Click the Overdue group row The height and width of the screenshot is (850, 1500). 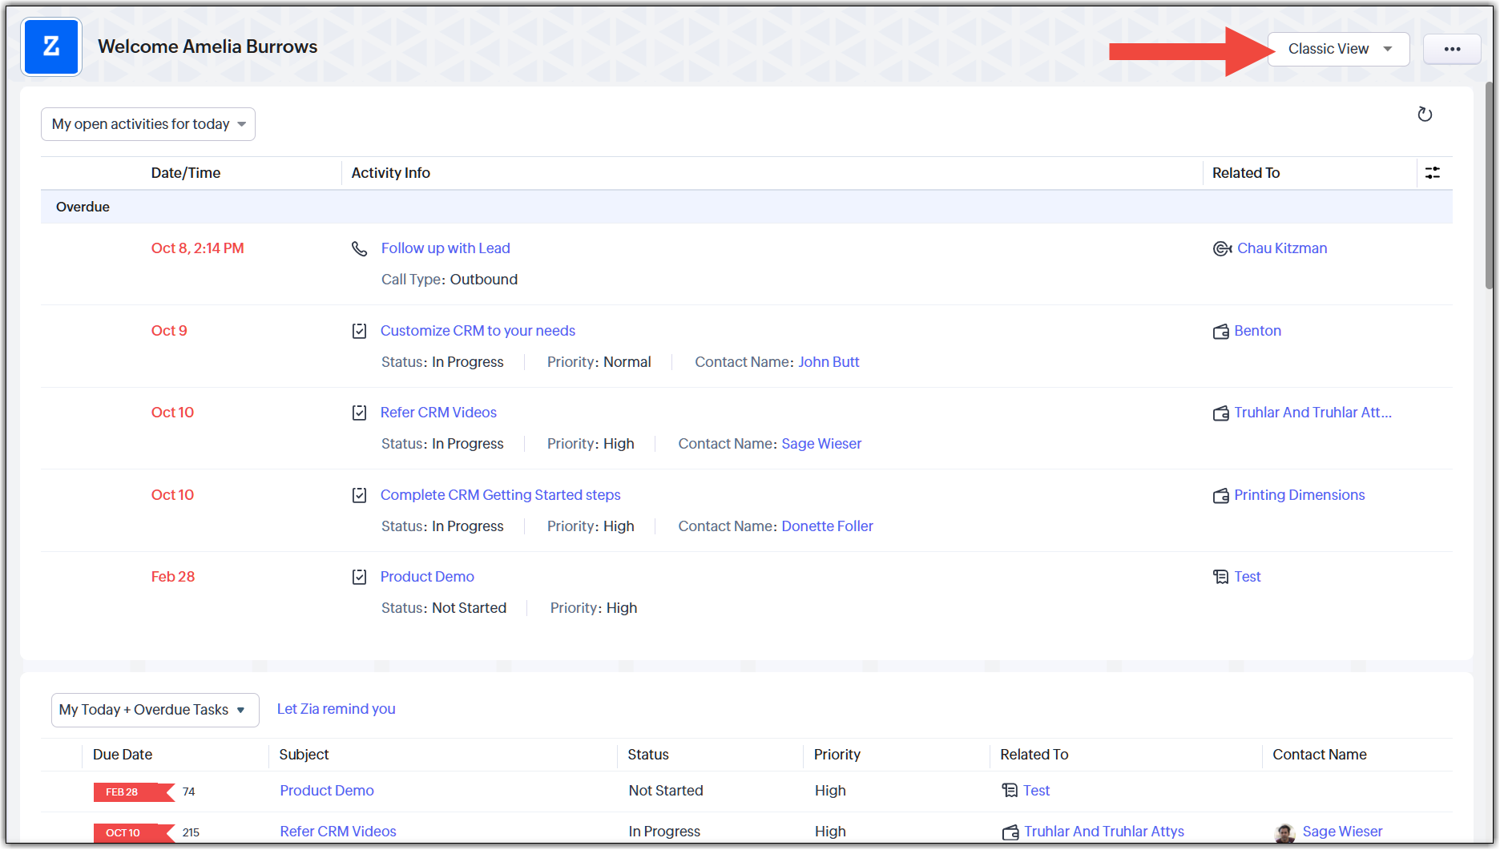pos(747,207)
